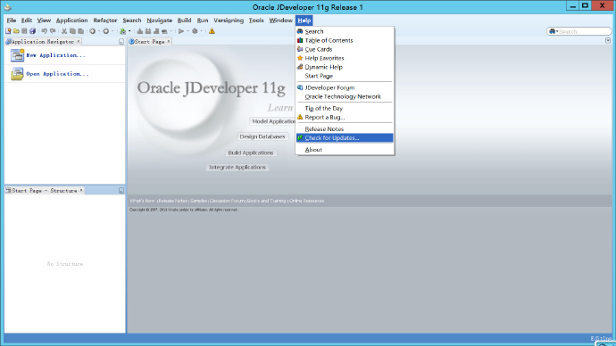The width and height of the screenshot is (616, 346).
Task: Click the Build Applications button
Action: tap(251, 153)
